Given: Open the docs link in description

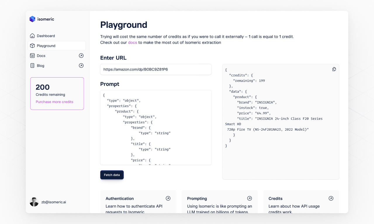Looking at the screenshot, I should tap(132, 43).
